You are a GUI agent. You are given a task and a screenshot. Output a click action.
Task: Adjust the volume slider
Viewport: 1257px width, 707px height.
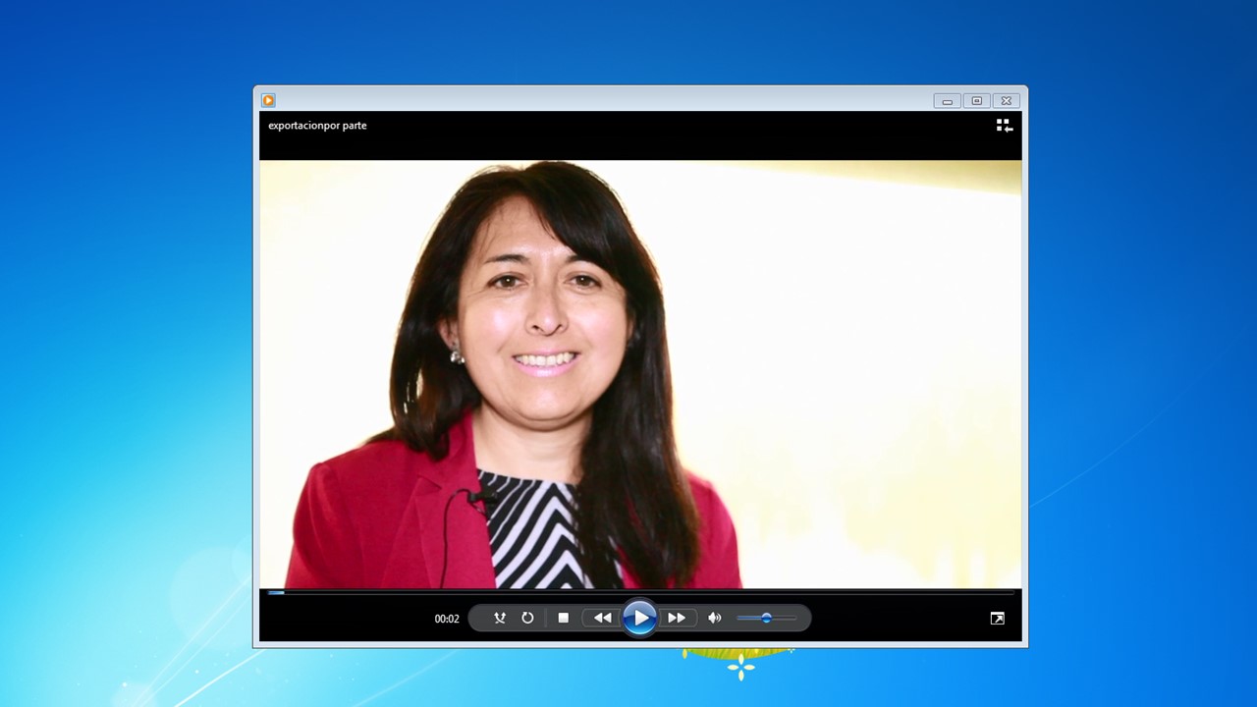[x=766, y=618]
